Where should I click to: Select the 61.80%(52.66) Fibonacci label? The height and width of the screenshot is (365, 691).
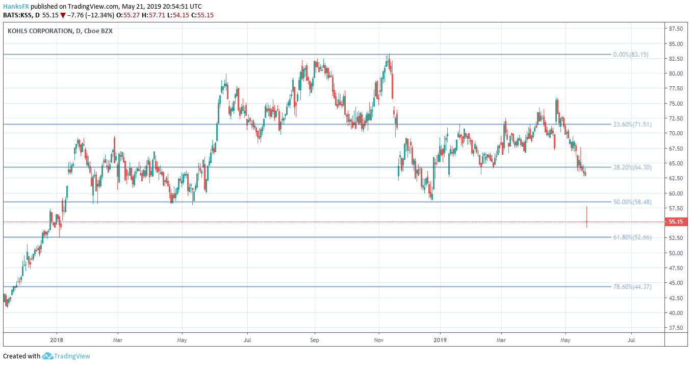tap(633, 237)
